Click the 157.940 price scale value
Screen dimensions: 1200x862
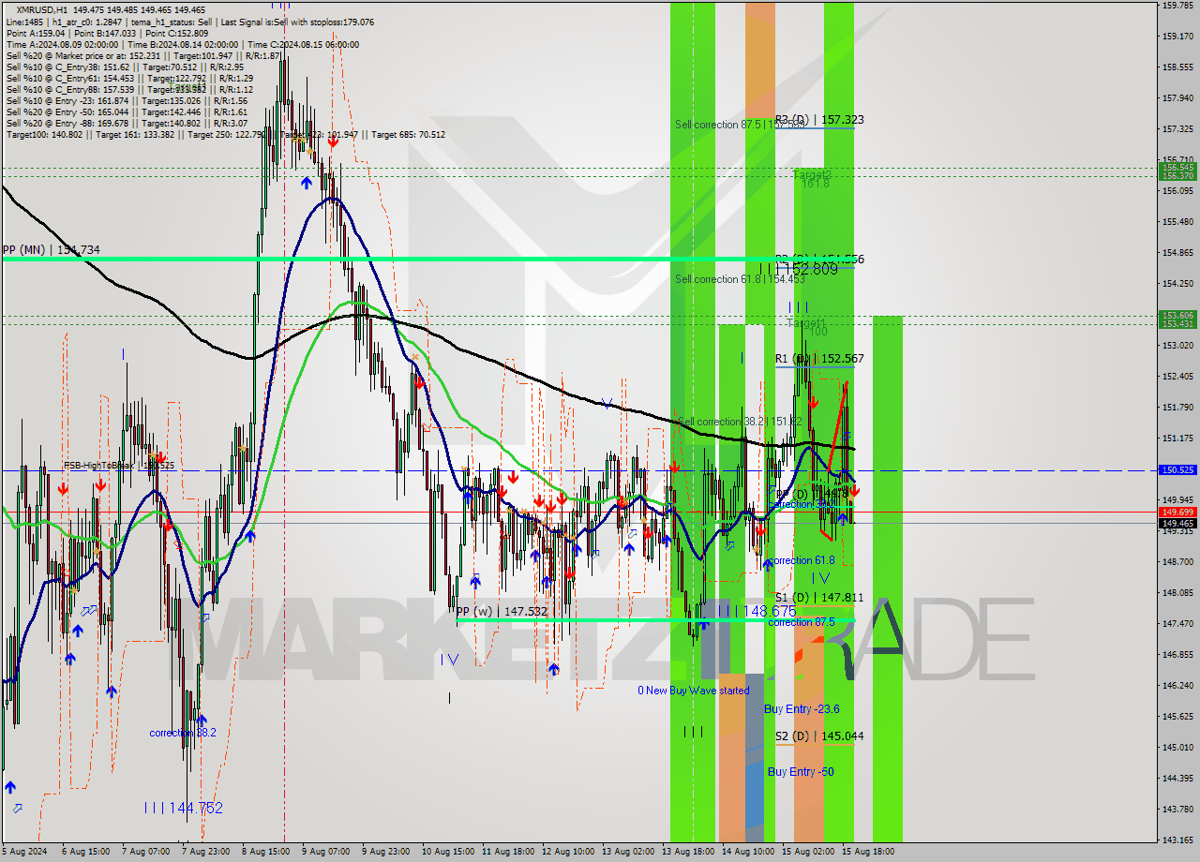1177,97
